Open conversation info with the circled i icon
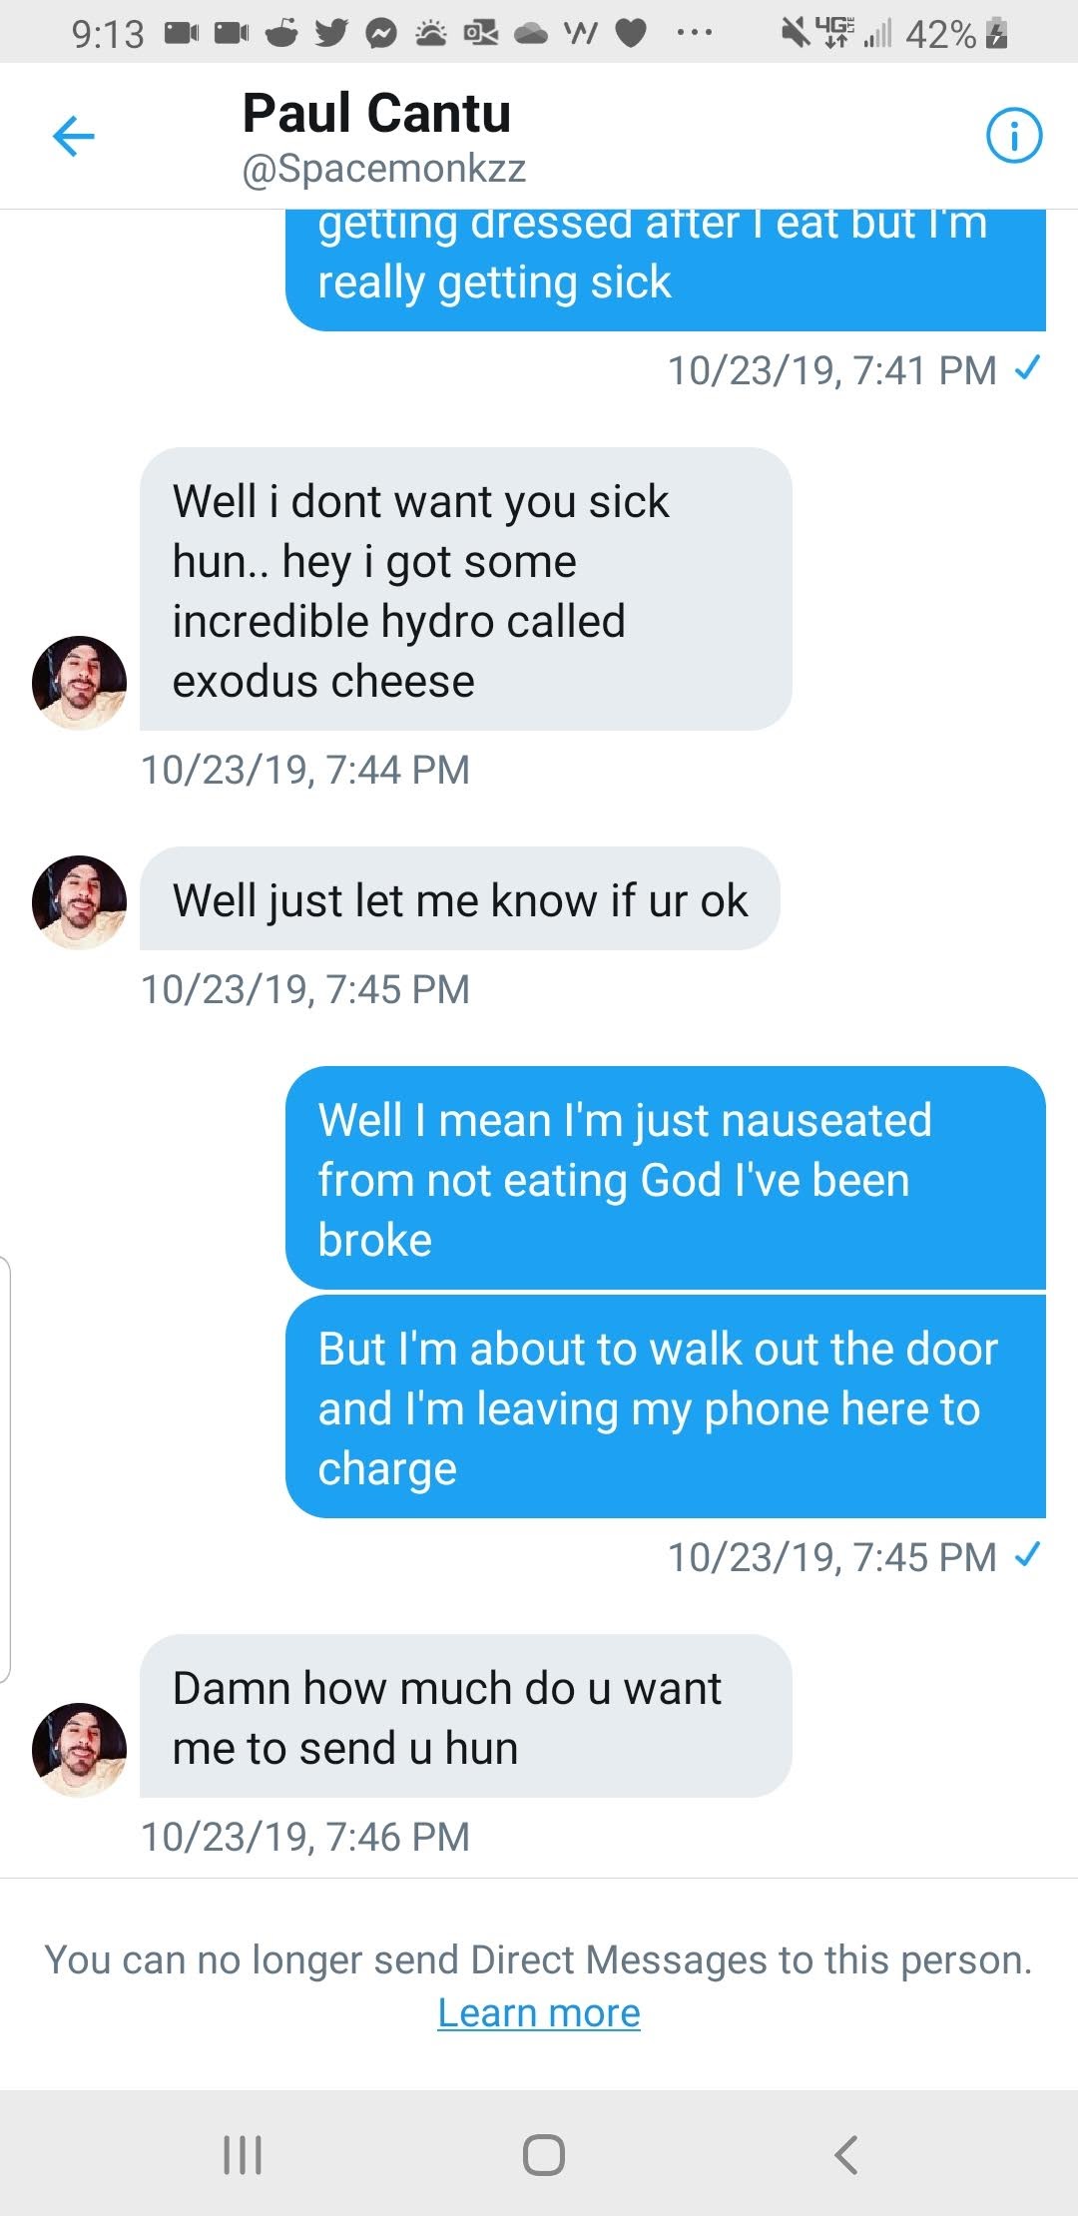The image size is (1078, 2216). click(1014, 136)
